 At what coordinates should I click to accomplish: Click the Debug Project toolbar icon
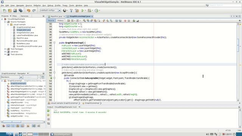click(89, 11)
